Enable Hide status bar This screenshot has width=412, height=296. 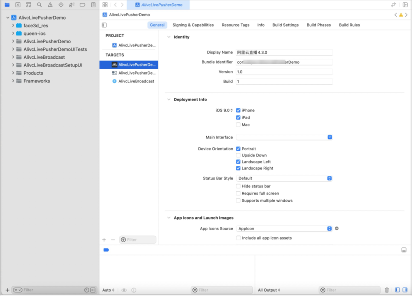[x=238, y=186]
